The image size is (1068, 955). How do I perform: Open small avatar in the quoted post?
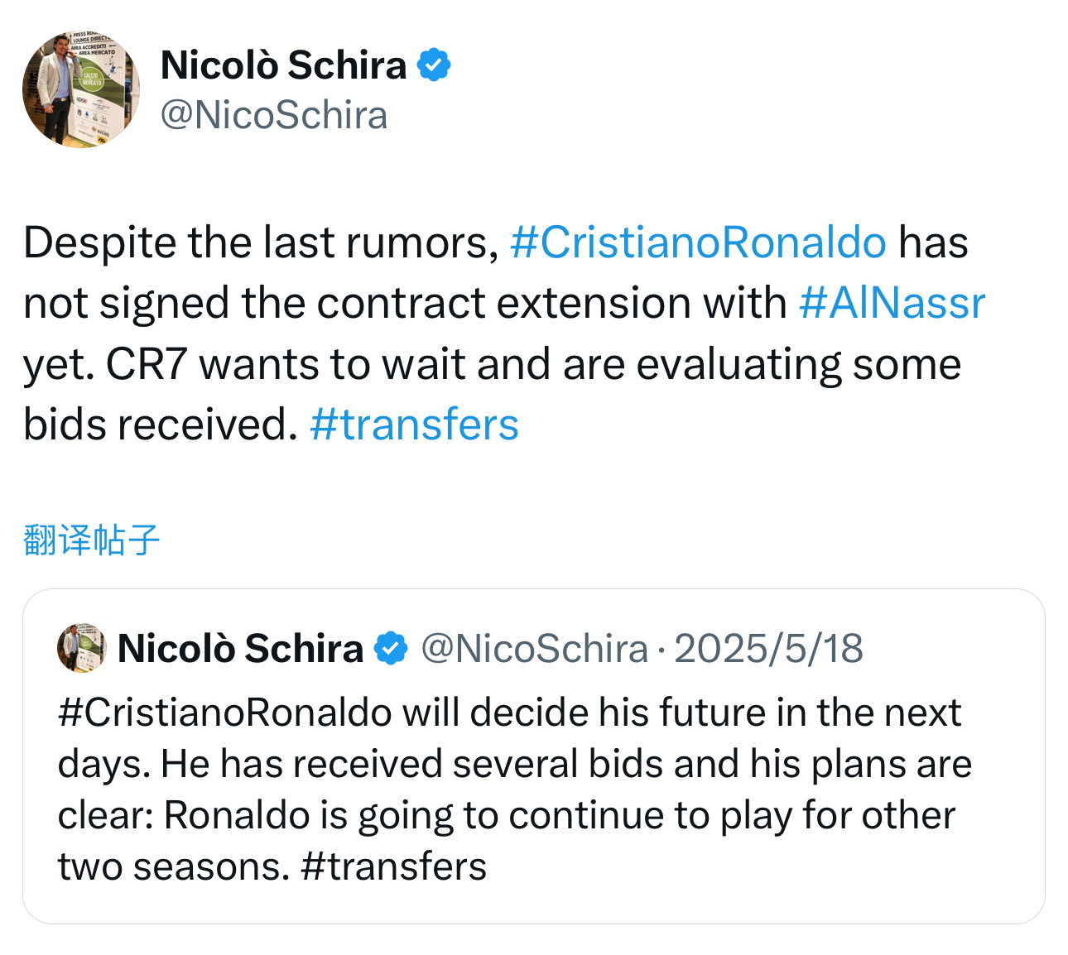81,648
